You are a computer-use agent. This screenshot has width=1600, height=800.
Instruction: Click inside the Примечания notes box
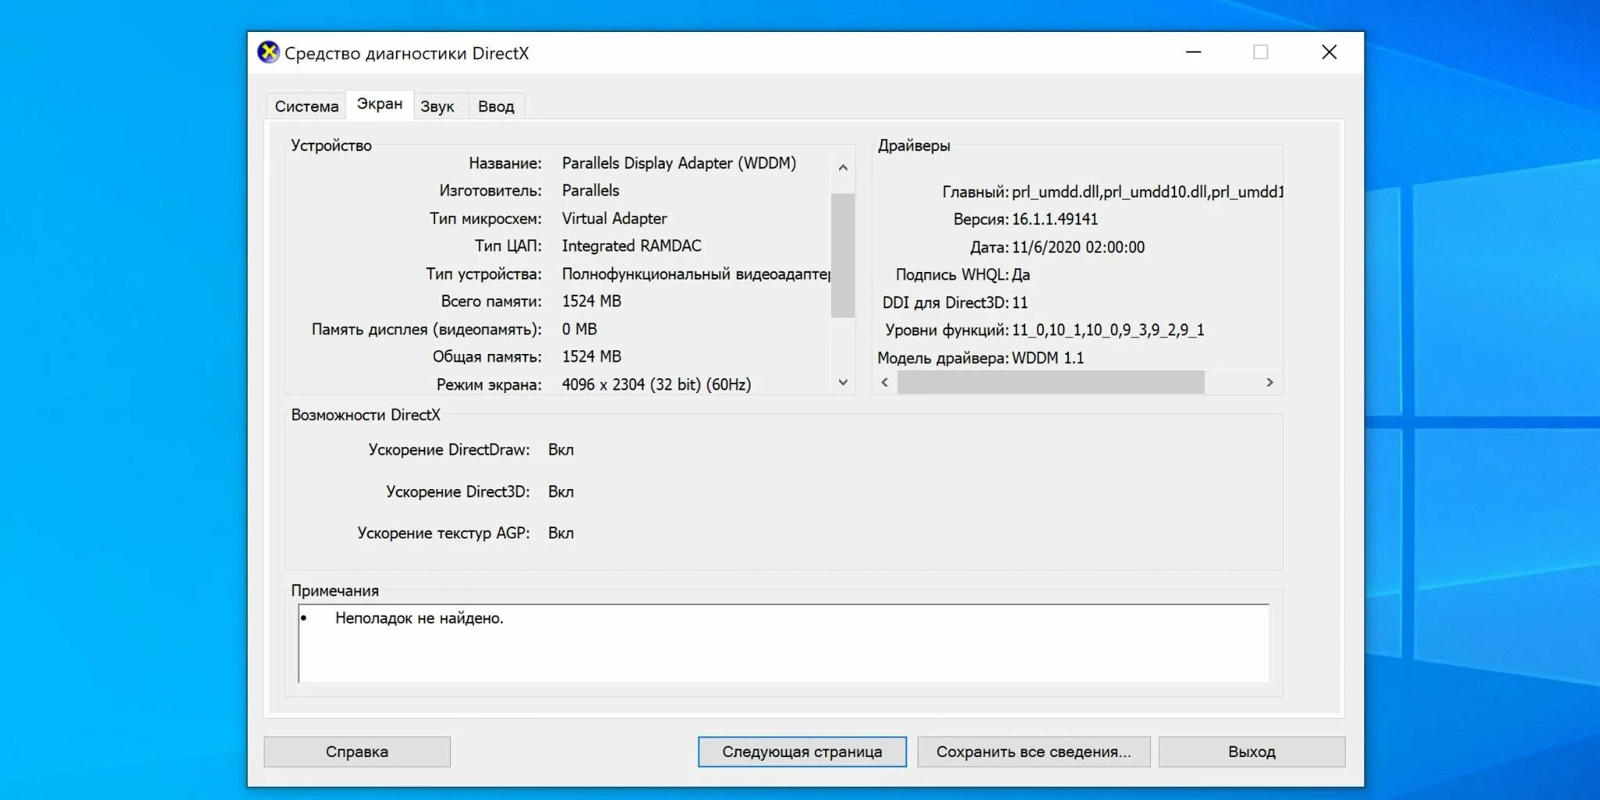[784, 643]
